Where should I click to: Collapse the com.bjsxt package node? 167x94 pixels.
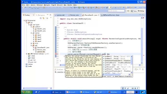(x=29, y=25)
